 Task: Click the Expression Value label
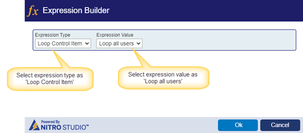coord(115,35)
